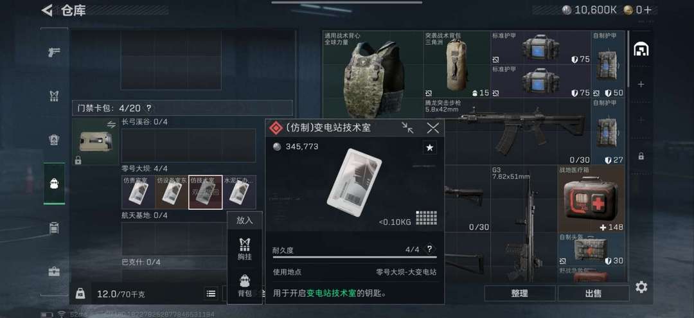This screenshot has height=318, width=694.
Task: Choose 背包 in the put-in menu
Action: pyautogui.click(x=244, y=286)
